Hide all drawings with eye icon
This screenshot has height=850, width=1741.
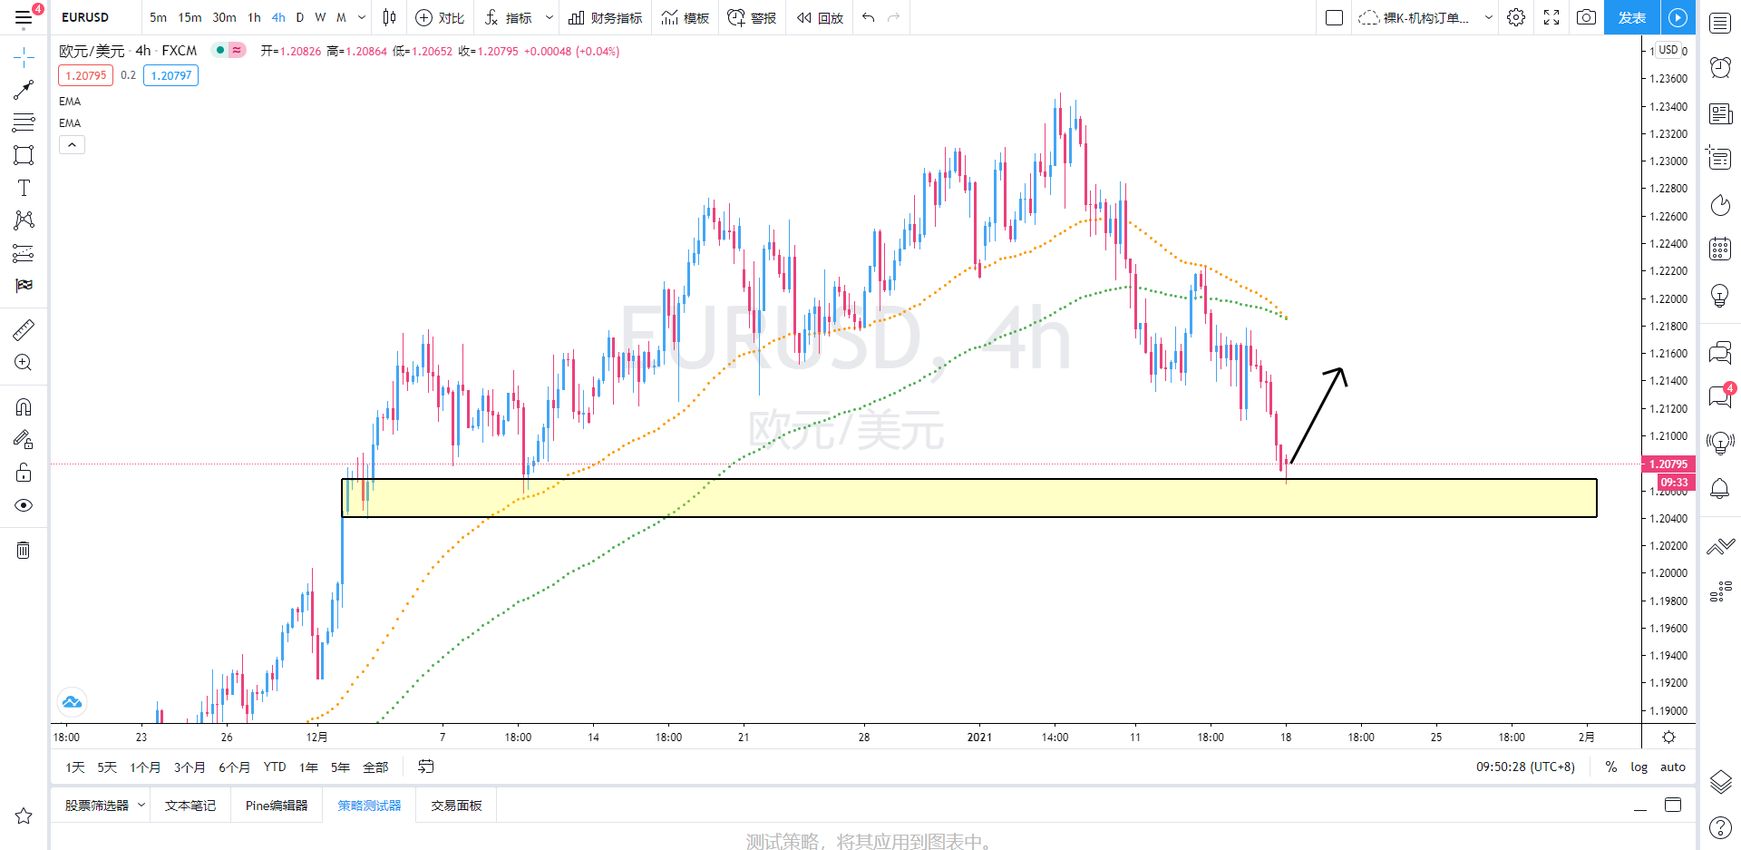click(x=24, y=505)
